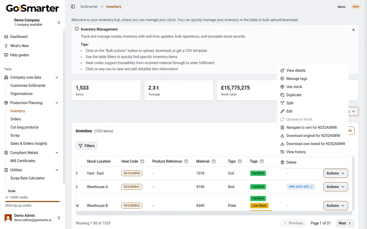Click the GoSmarter logo
The image size is (367, 229).
[33, 8]
